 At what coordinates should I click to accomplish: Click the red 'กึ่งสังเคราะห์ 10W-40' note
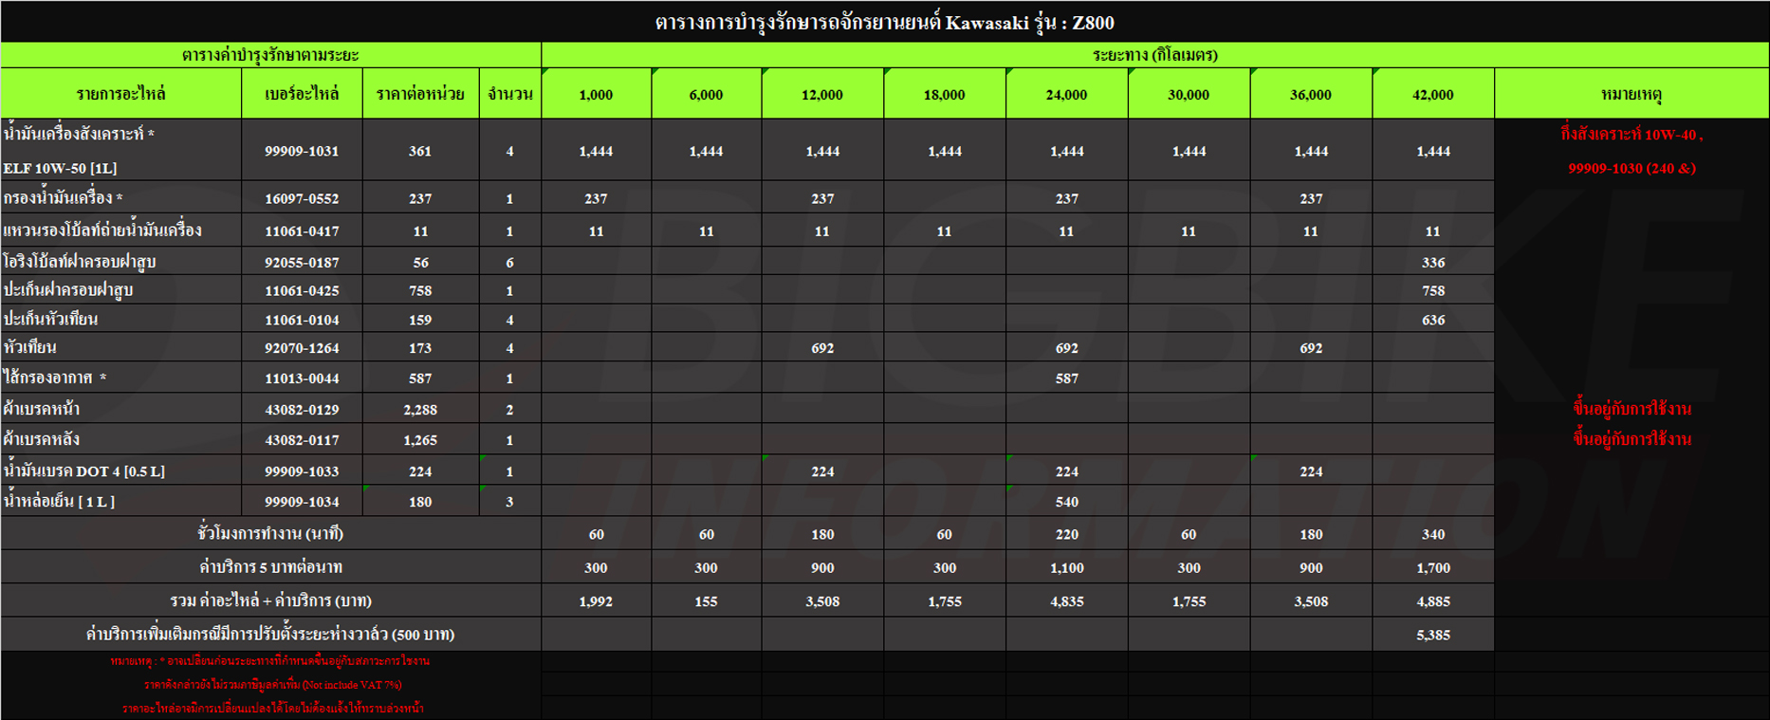pos(1632,135)
